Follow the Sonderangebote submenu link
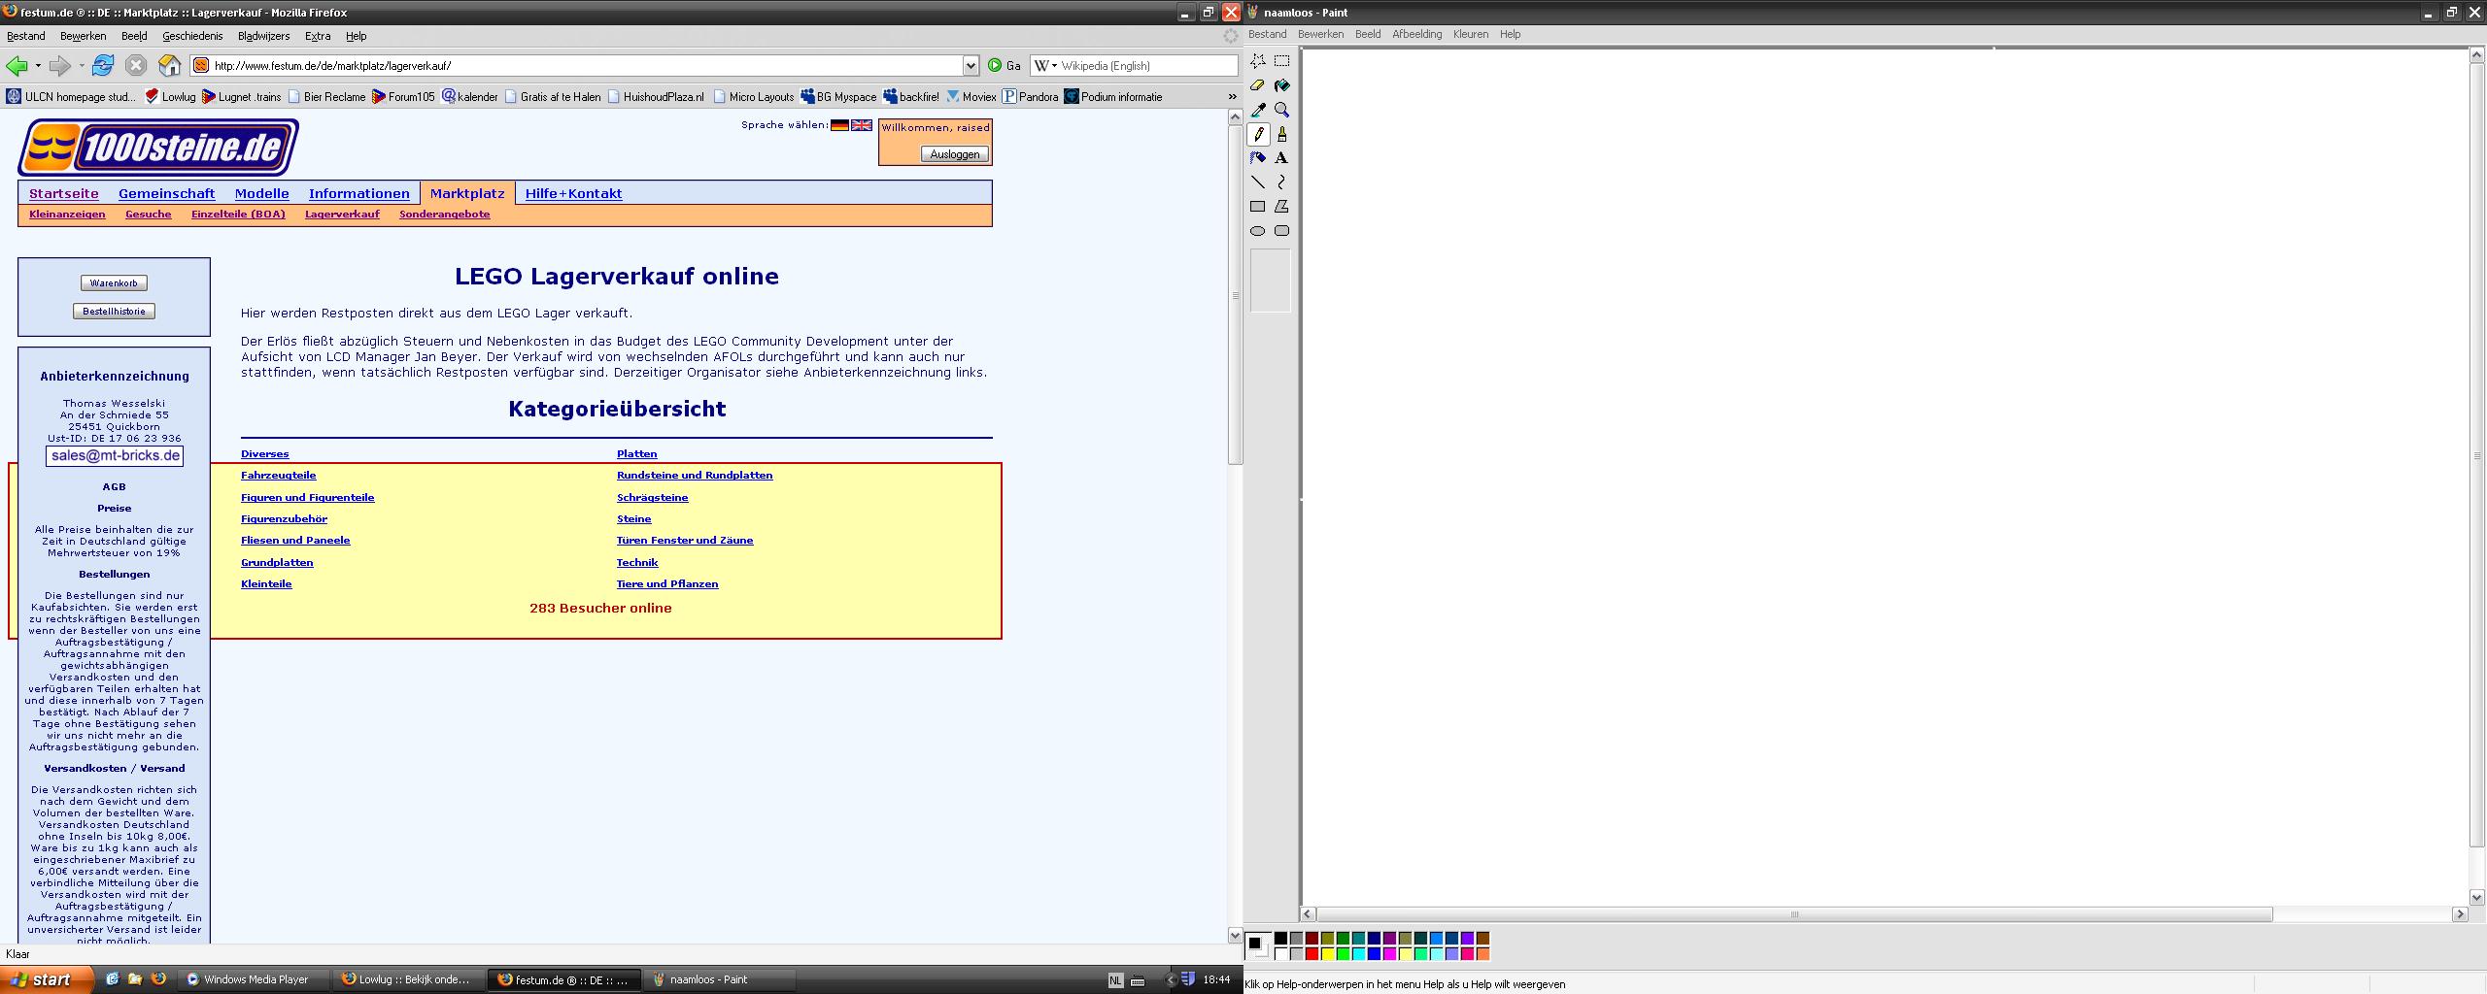 [x=445, y=215]
